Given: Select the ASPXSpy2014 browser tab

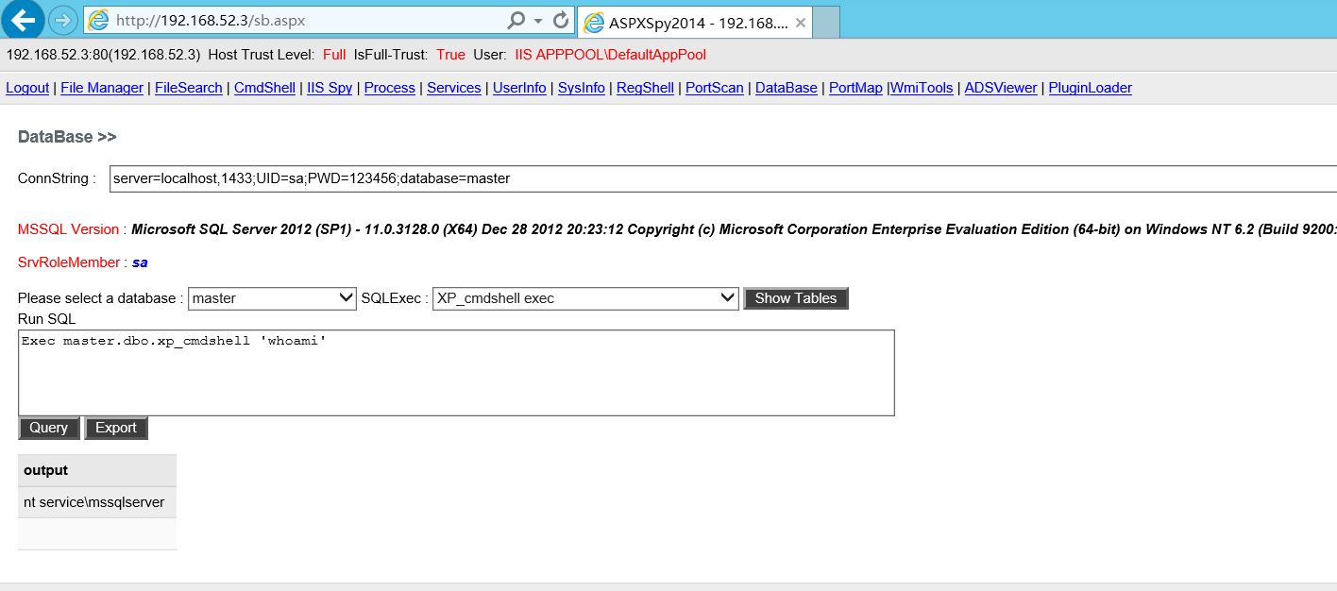Looking at the screenshot, I should (694, 23).
